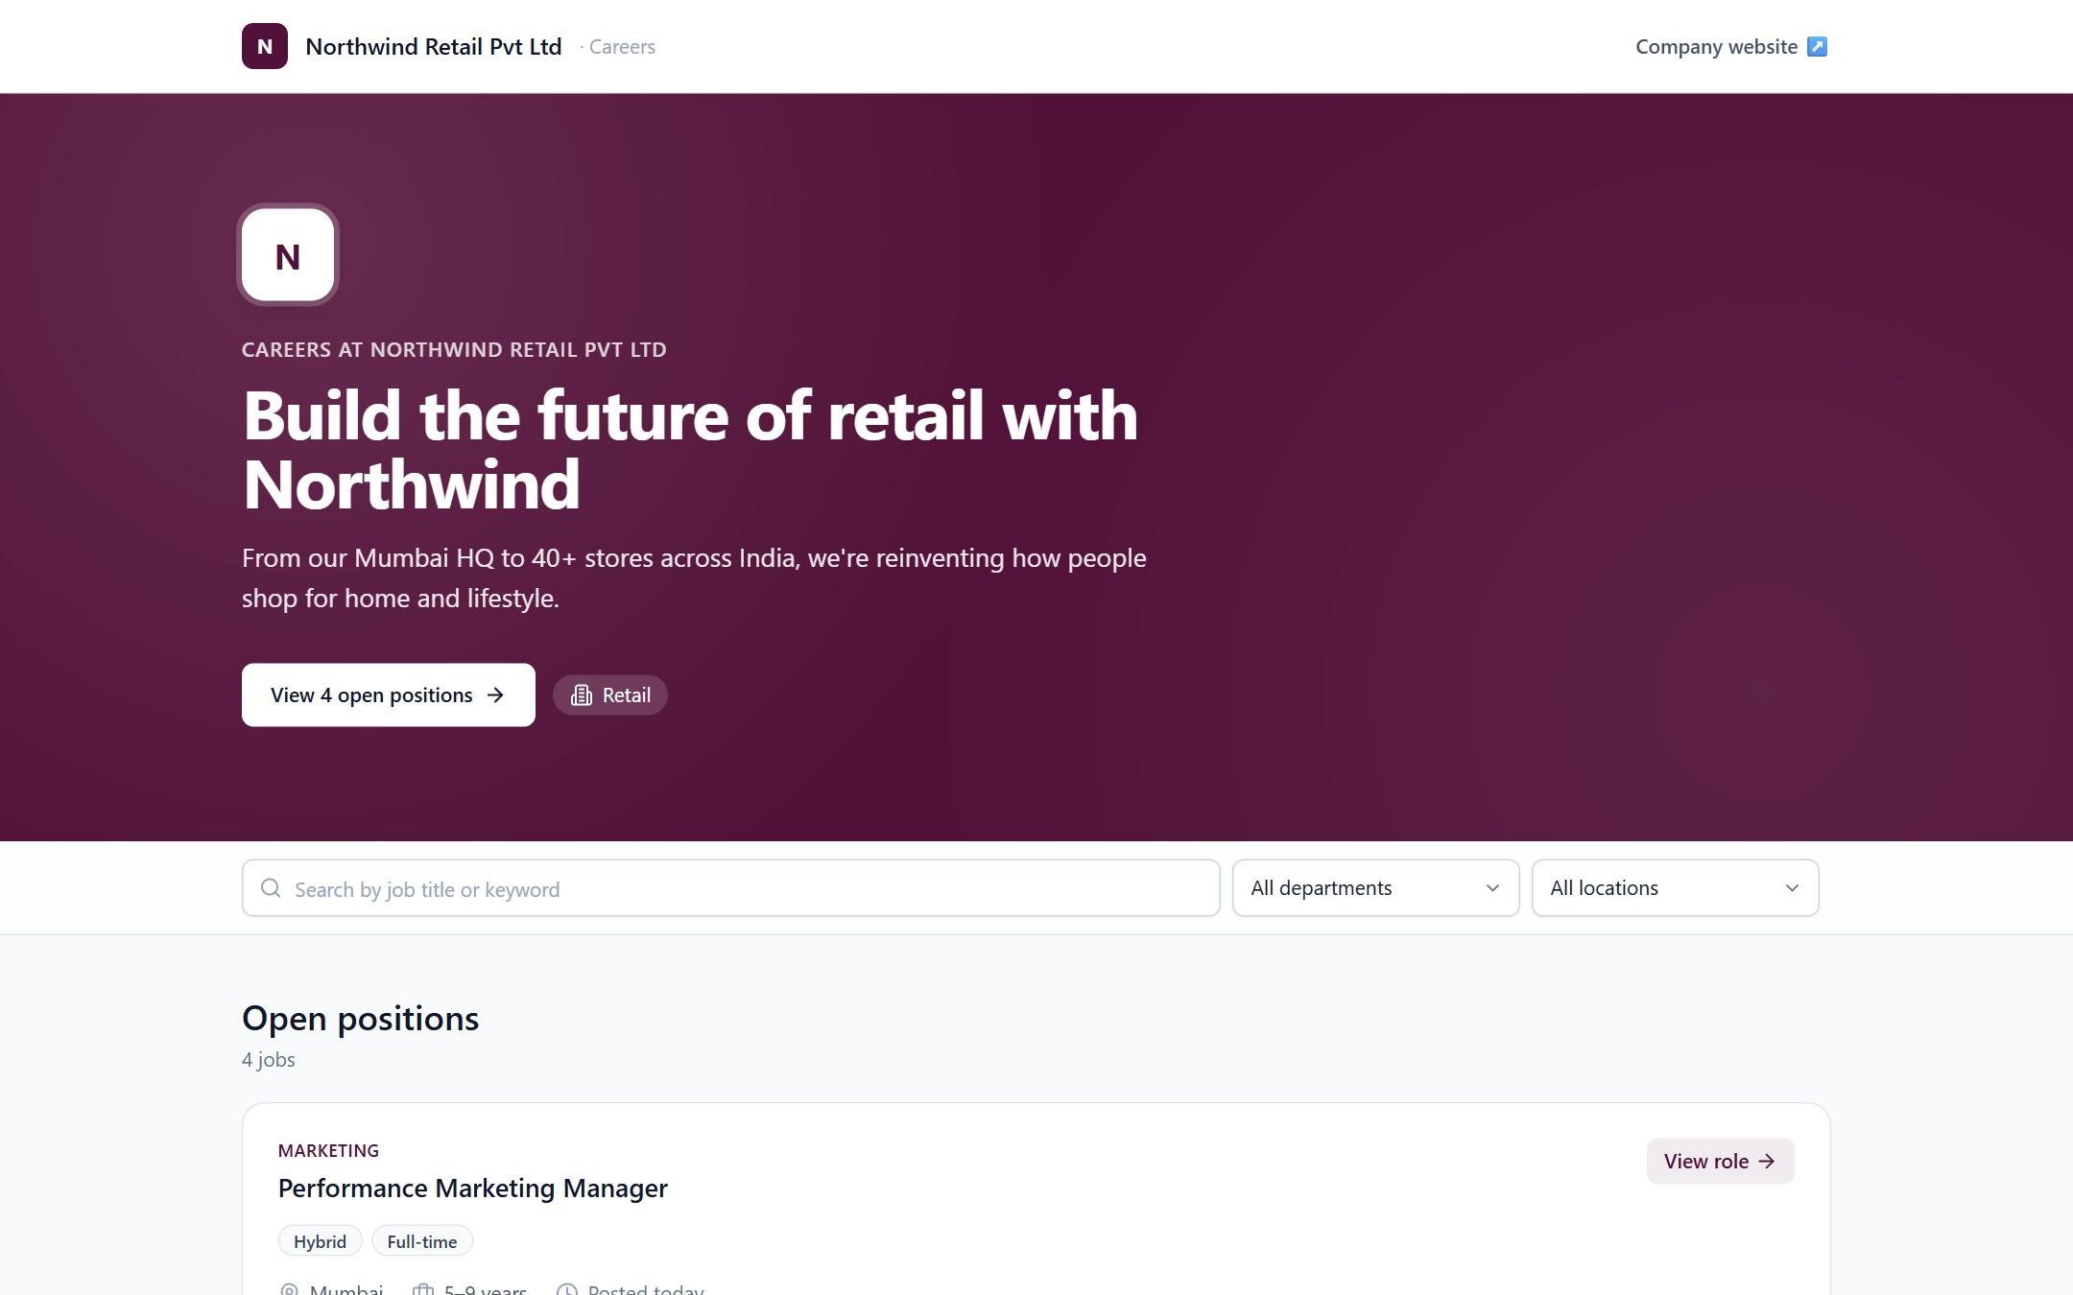Click the large white N logo in hero
The width and height of the screenshot is (2073, 1295).
(x=288, y=255)
